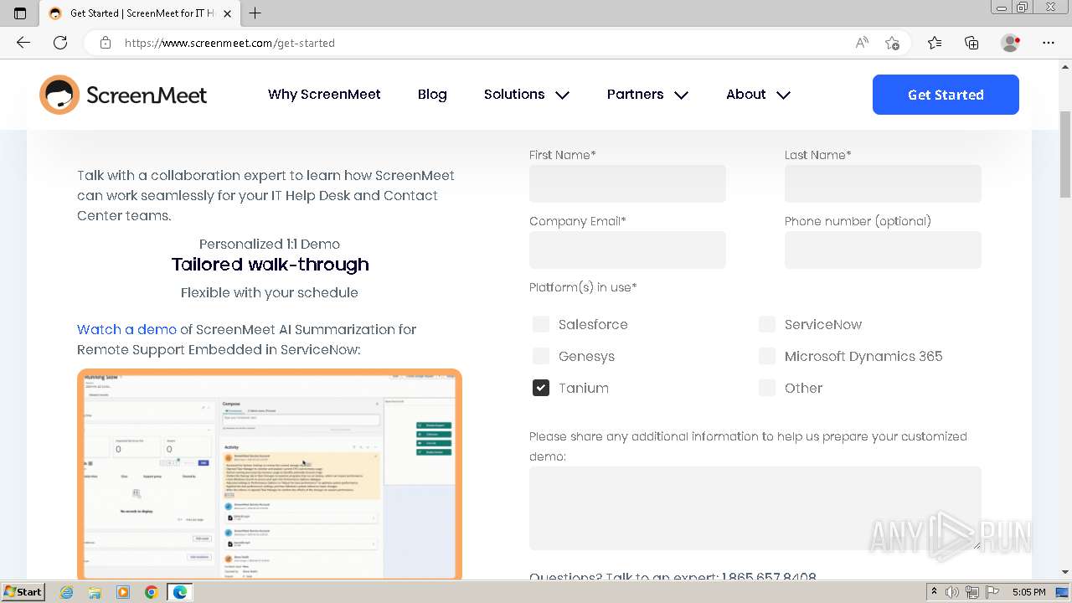Click the Action Center flag icon
This screenshot has width=1072, height=603.
[x=992, y=592]
